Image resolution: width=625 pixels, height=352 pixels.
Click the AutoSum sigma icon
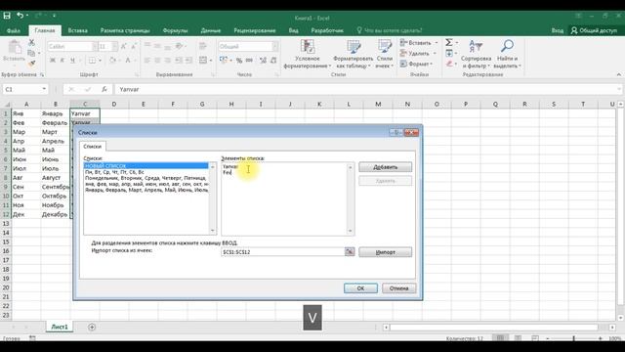449,42
